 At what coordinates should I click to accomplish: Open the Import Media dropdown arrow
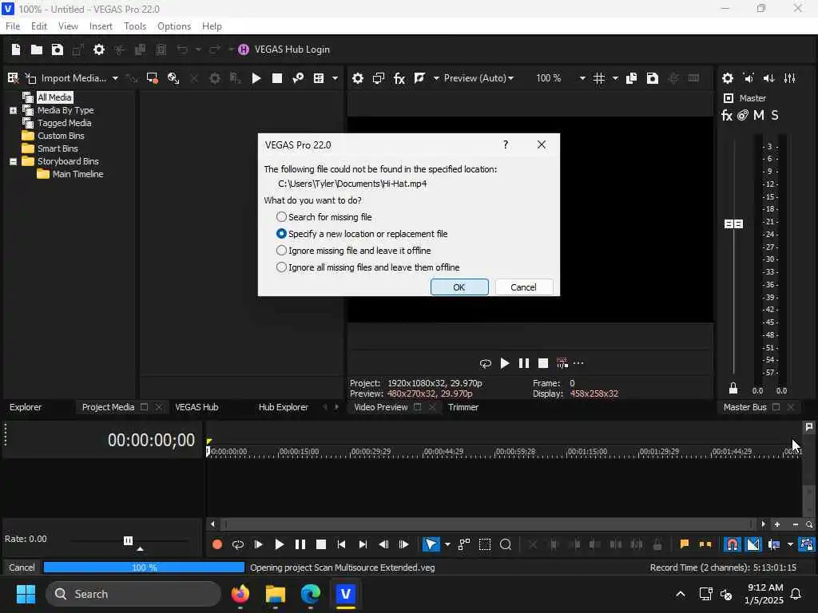[x=115, y=78]
